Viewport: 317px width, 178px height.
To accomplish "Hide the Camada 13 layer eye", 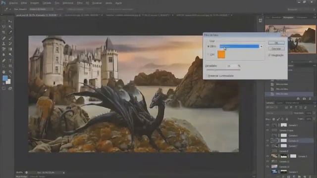I will click(267, 167).
